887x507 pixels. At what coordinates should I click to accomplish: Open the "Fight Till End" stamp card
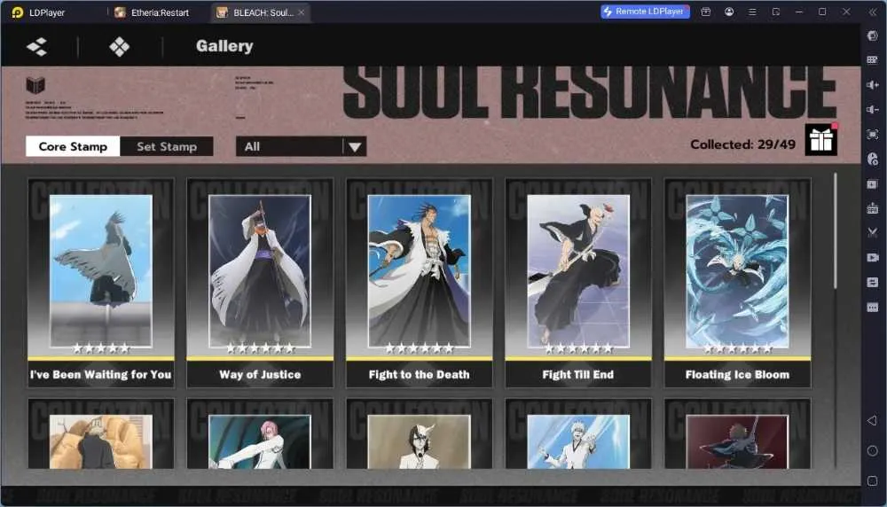578,283
